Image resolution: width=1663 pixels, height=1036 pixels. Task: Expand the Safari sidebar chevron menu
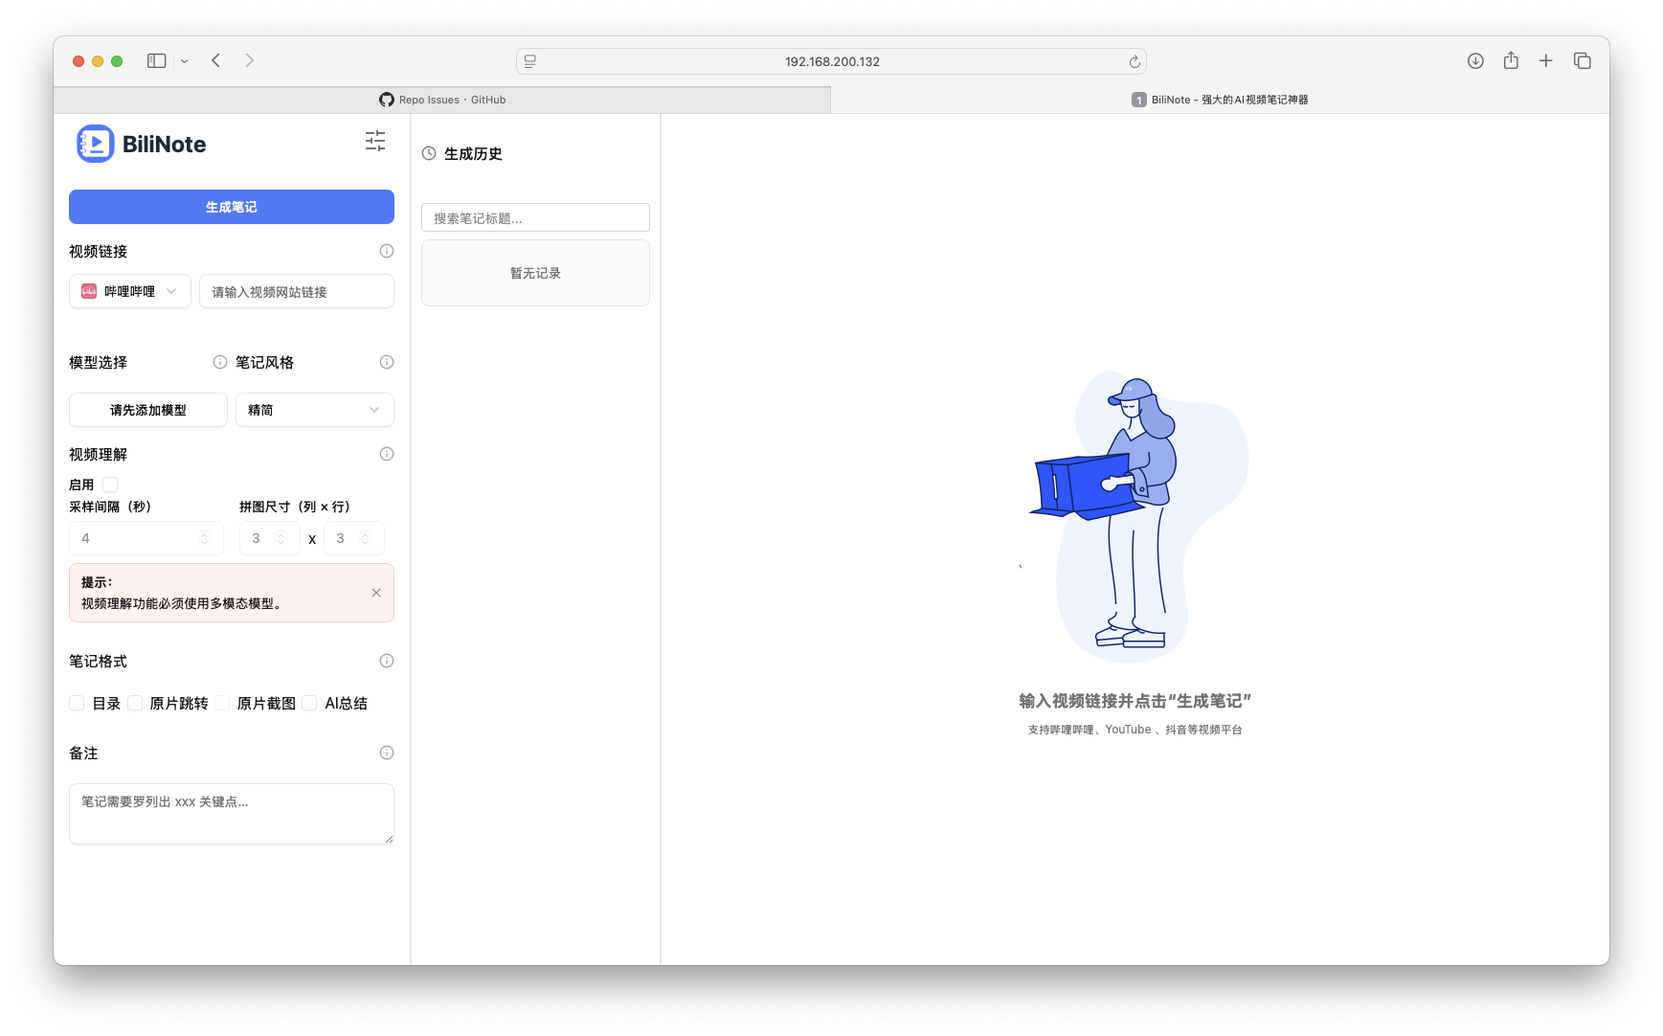(185, 61)
